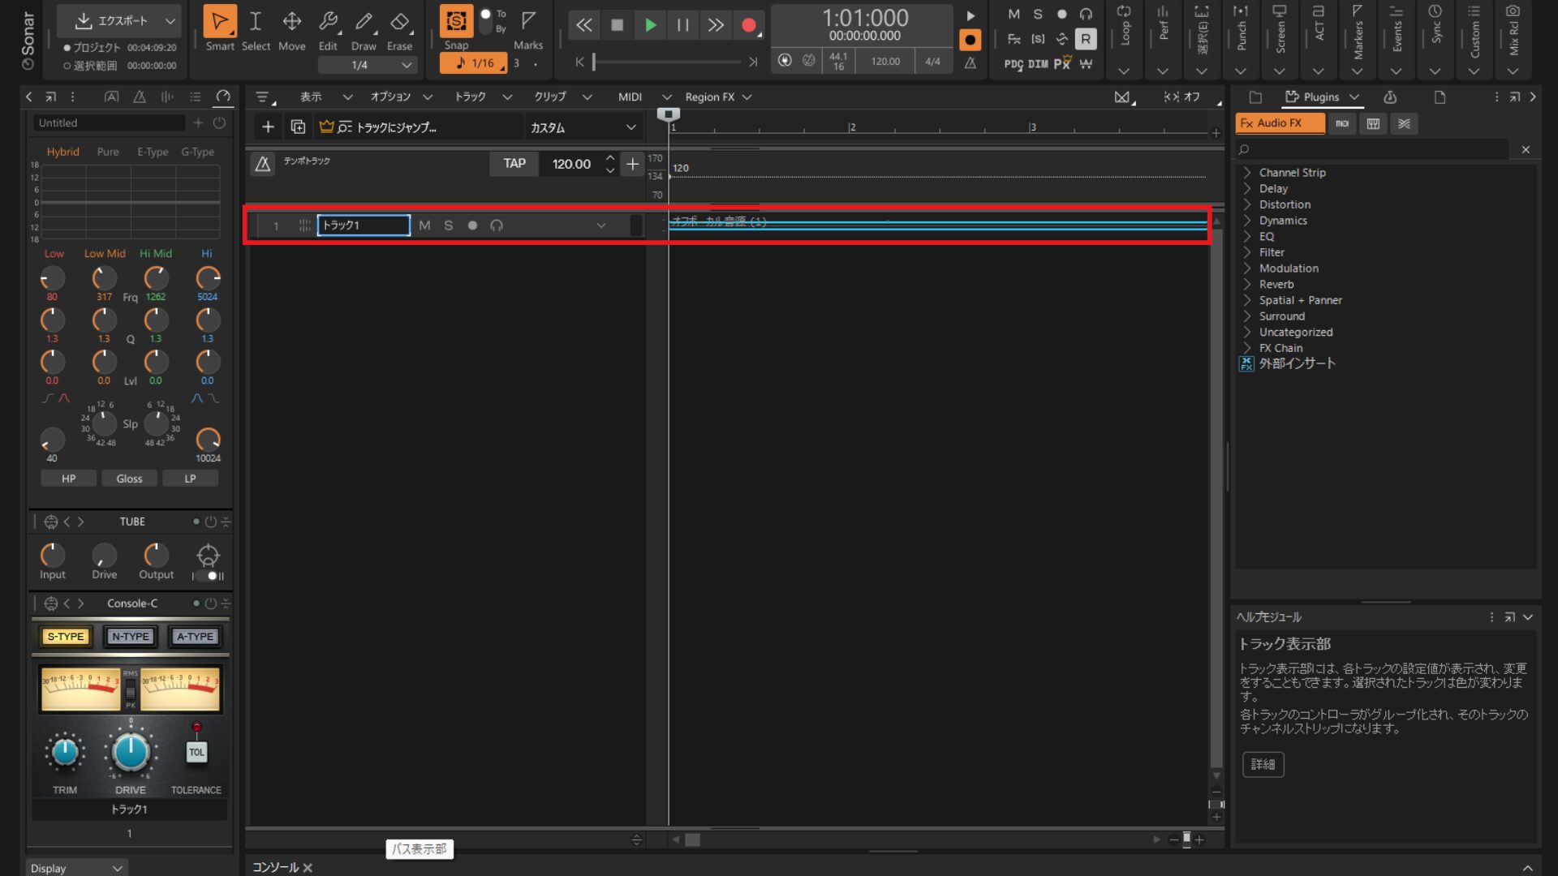Click the TAP tempo button
Screen dimensions: 1558x876
514,164
